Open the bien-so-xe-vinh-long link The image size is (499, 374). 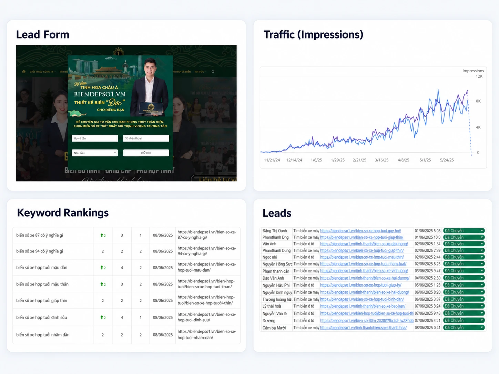pos(364,271)
